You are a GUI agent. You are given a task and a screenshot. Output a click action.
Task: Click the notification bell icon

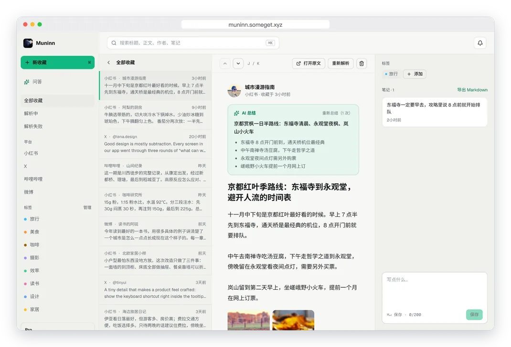pyautogui.click(x=480, y=43)
